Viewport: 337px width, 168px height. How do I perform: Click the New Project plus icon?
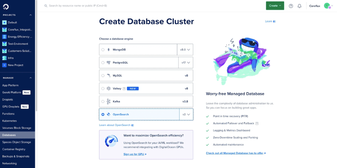click(4, 65)
